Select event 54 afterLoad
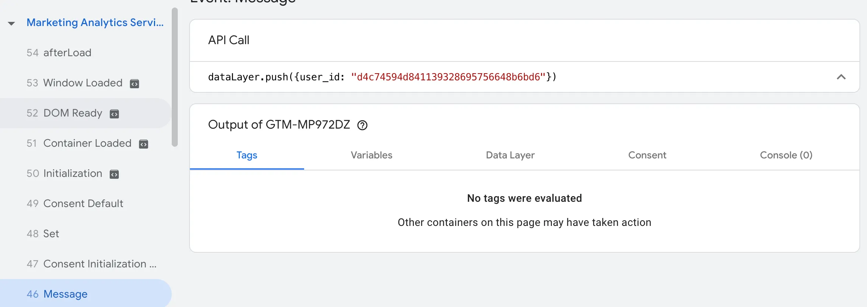Viewport: 867px width, 307px height. tap(85, 53)
